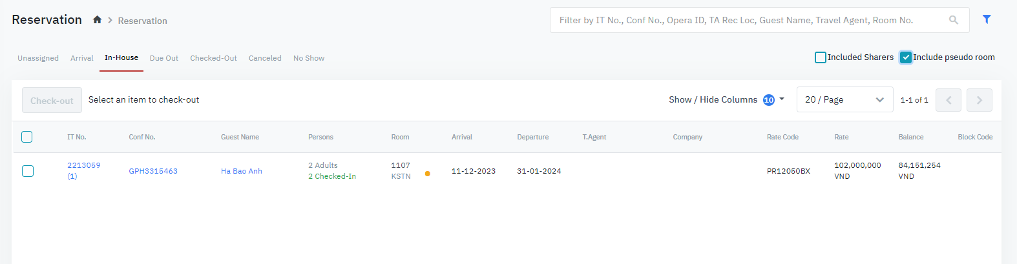This screenshot has height=264, width=1017.
Task: Go to previous page arrow
Action: [x=948, y=100]
